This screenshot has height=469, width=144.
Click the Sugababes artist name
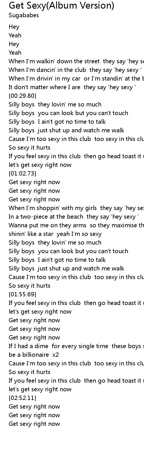24,16
